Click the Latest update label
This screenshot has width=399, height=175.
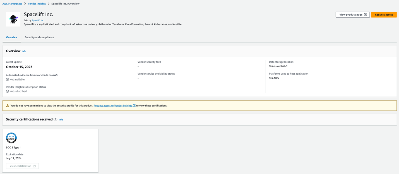click(x=14, y=62)
